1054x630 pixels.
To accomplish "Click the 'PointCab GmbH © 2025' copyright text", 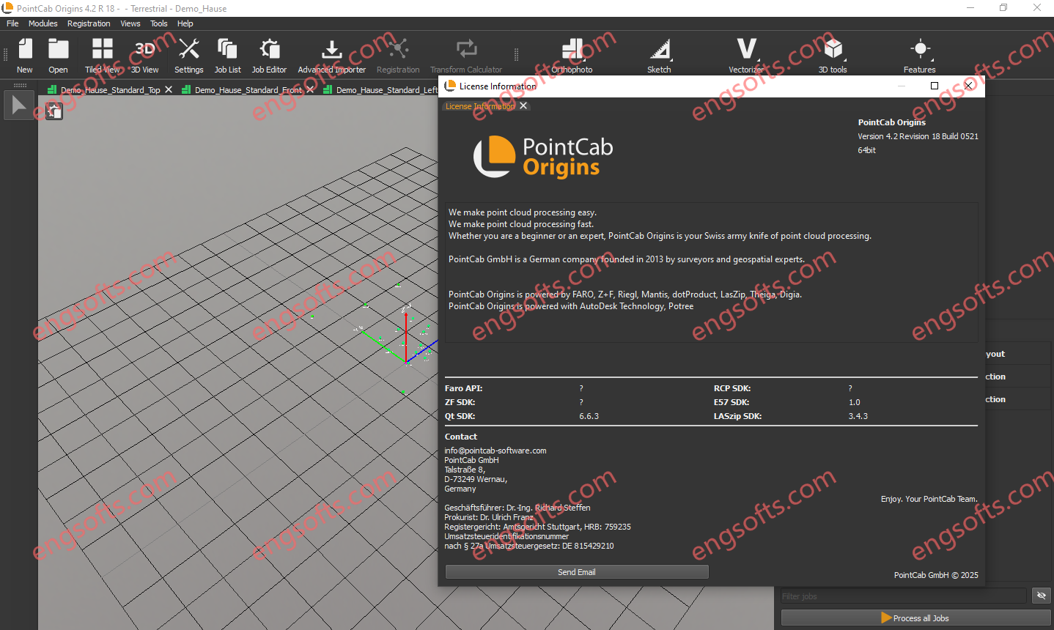I will (x=936, y=575).
